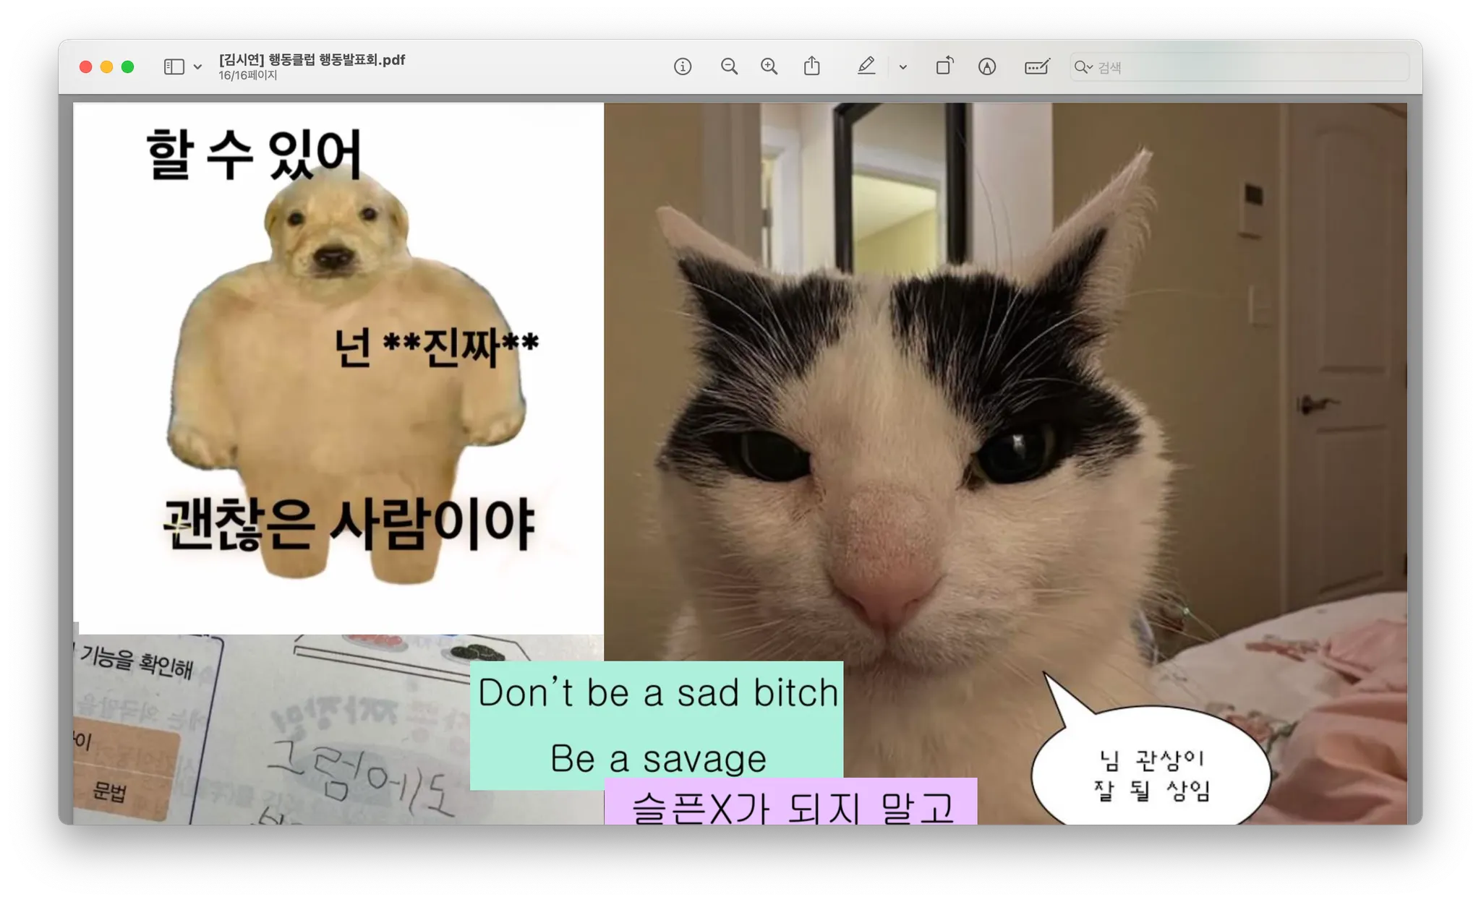This screenshot has width=1481, height=902.
Task: Open the inspector info panel
Action: point(682,66)
